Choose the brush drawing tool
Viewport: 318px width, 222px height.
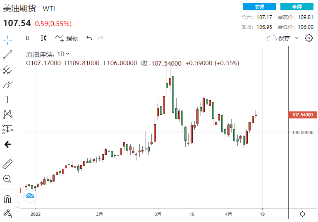point(8,85)
